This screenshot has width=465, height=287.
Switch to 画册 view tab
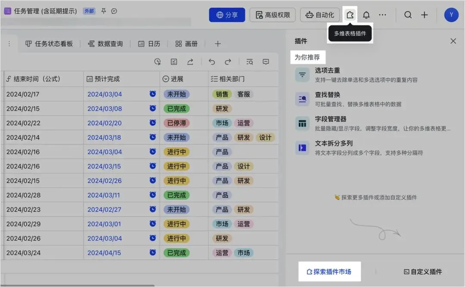click(186, 44)
